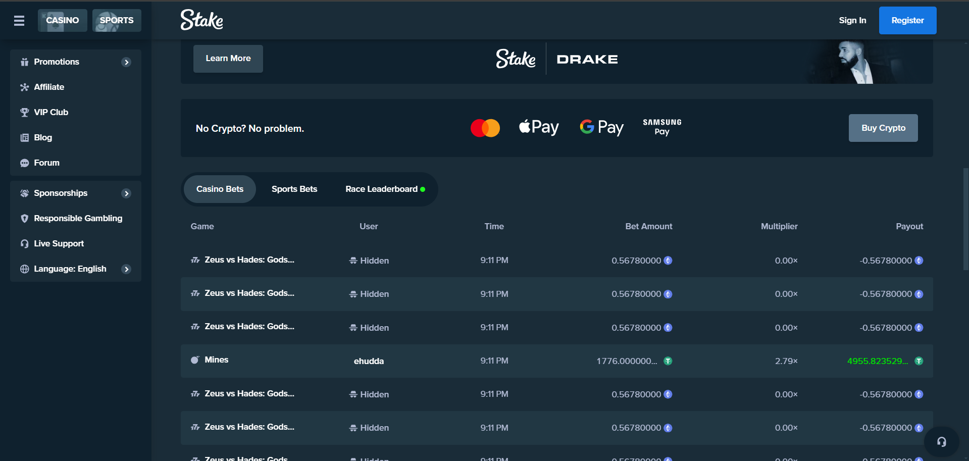Viewport: 969px width, 461px height.
Task: Click the 4955.823529... payout value
Action: (878, 362)
